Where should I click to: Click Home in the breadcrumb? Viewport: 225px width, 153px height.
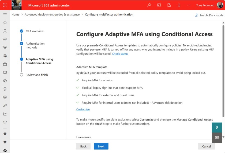[15, 14]
